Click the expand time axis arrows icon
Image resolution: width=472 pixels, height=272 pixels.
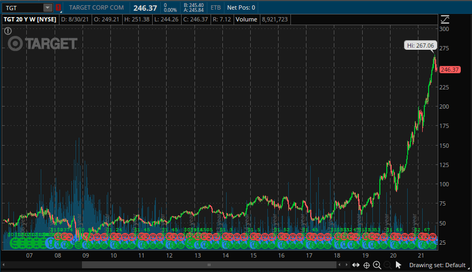[356, 265]
